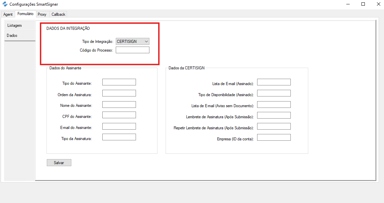Image resolution: width=384 pixels, height=203 pixels.
Task: Select the Nome do Assinante field
Action: tap(119, 105)
